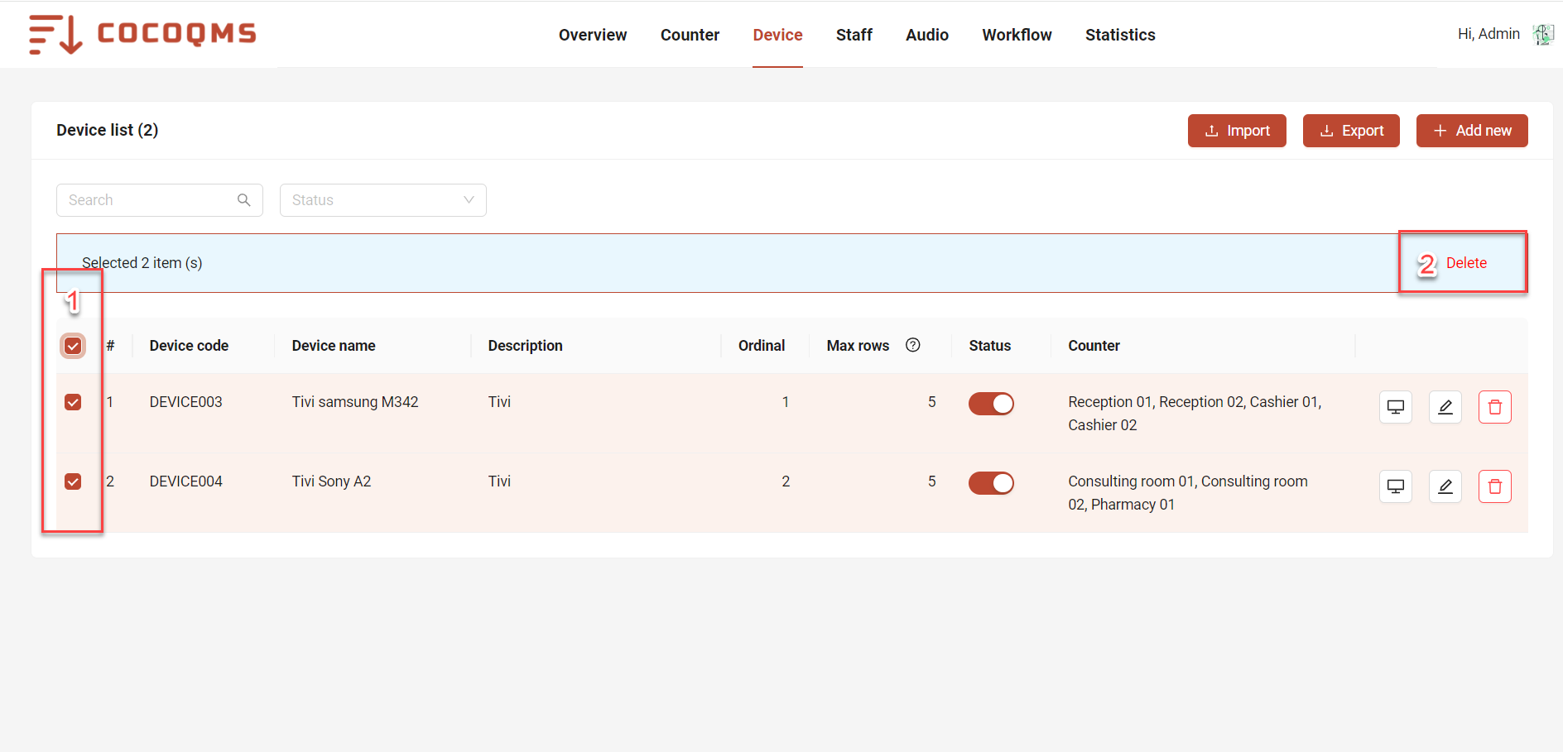
Task: Go to the Overview tab
Action: (593, 35)
